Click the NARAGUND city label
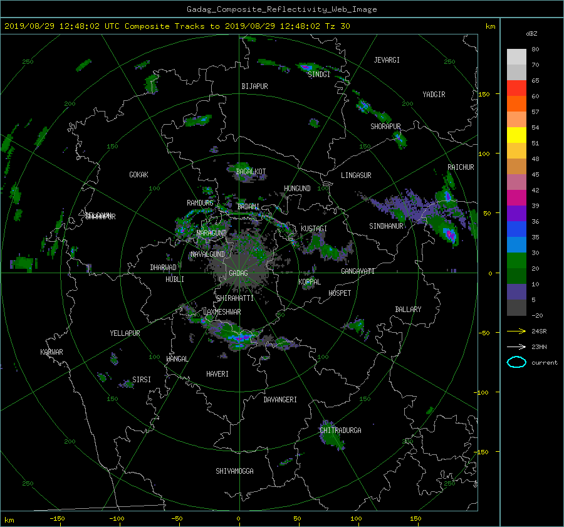This screenshot has height=527, width=564. 212,233
